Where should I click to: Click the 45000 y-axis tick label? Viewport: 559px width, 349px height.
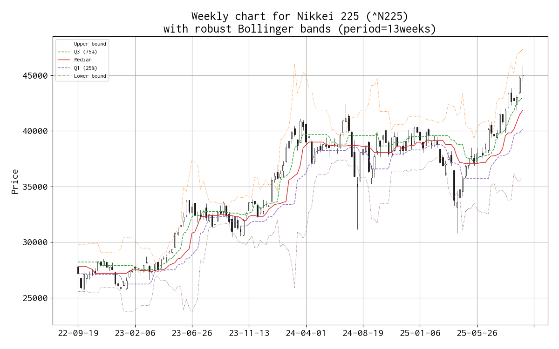tap(35, 75)
